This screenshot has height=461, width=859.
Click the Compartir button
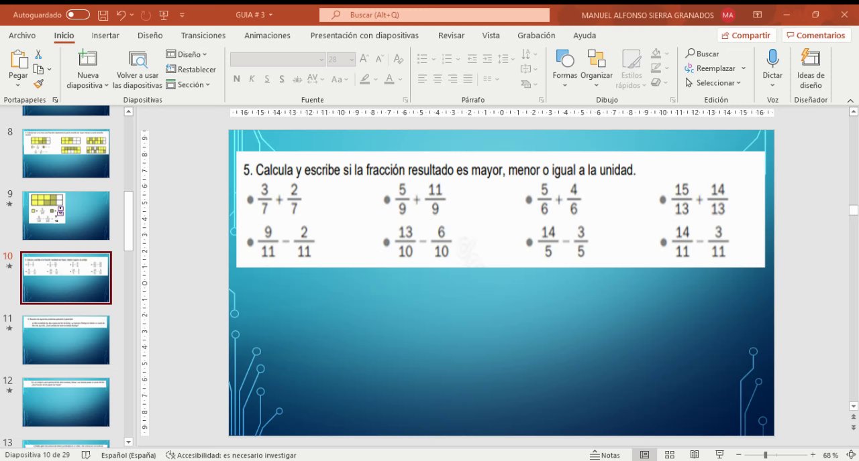pos(746,36)
